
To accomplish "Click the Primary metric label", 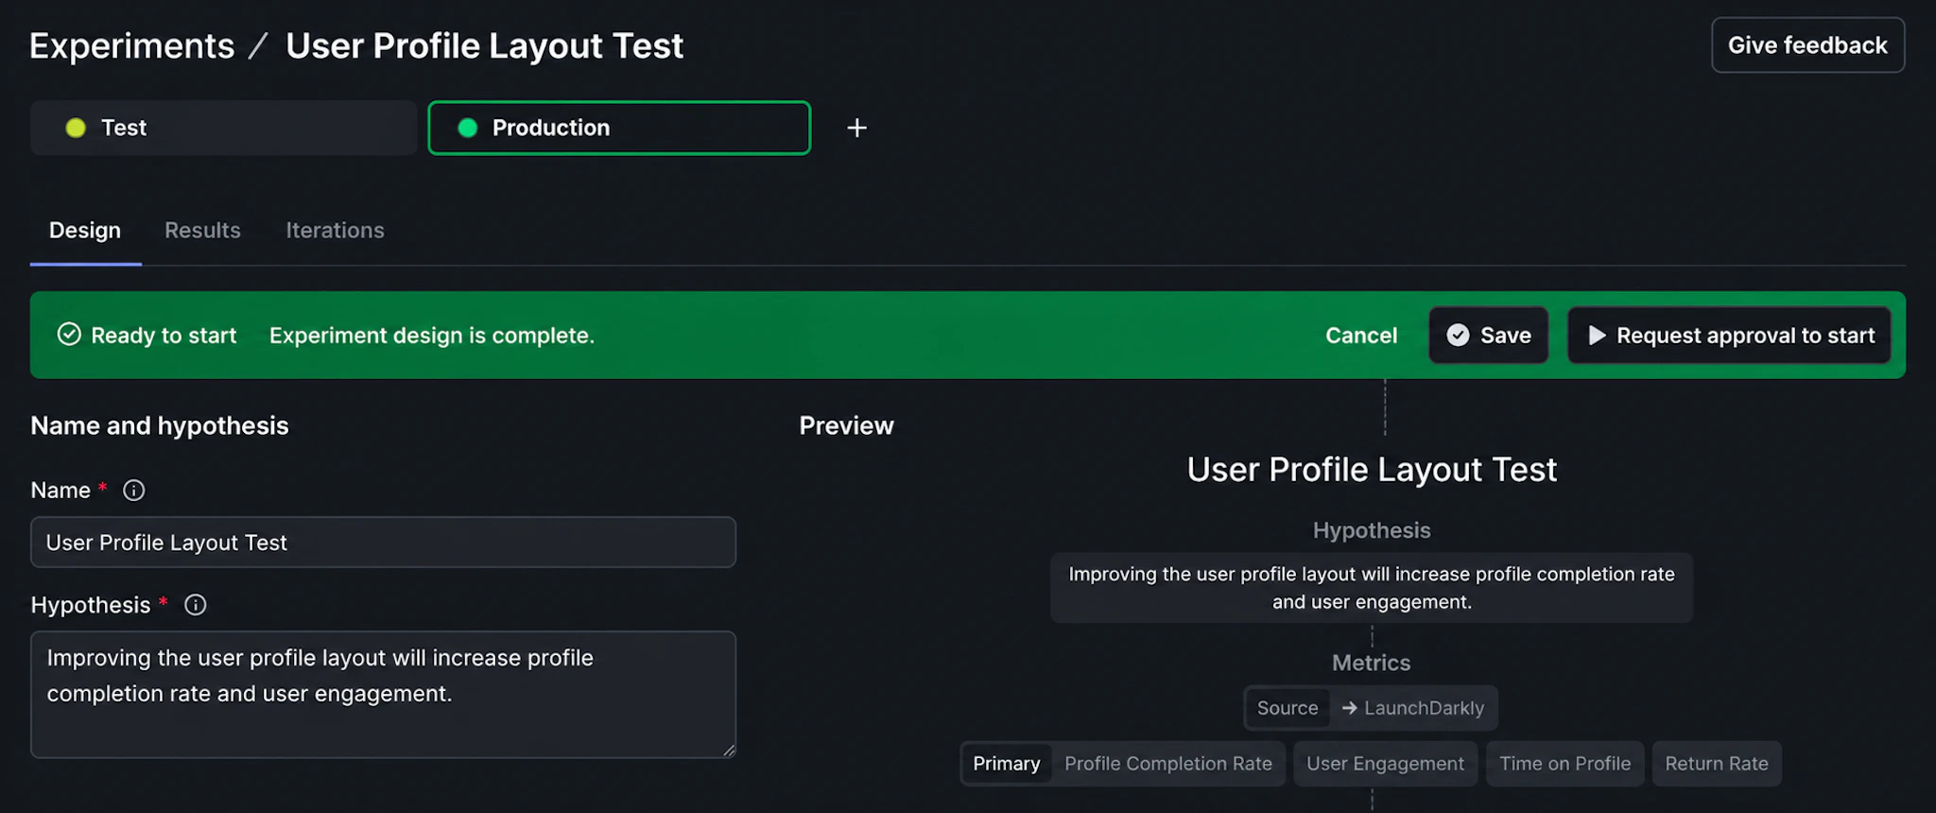I will 1007,764.
